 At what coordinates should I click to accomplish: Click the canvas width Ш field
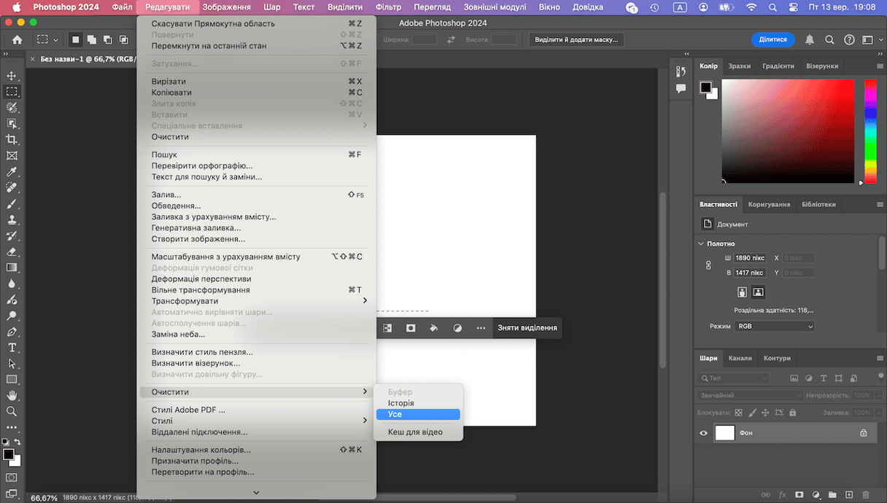tap(750, 258)
